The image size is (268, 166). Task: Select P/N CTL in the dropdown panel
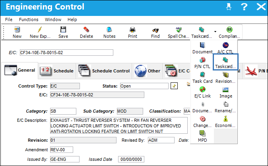(x=202, y=63)
